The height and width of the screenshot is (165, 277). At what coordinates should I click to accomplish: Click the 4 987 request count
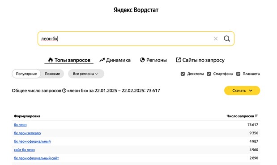click(254, 141)
